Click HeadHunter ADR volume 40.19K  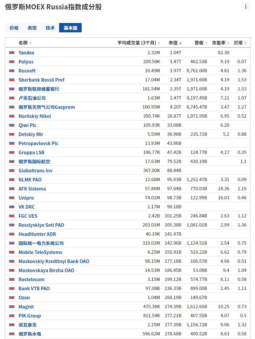[153, 234]
